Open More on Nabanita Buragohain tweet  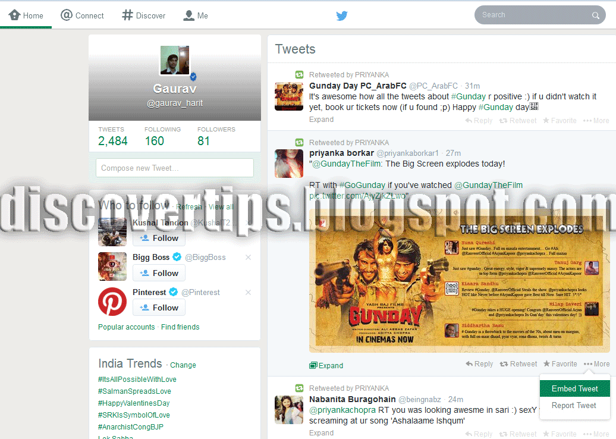coord(596,434)
